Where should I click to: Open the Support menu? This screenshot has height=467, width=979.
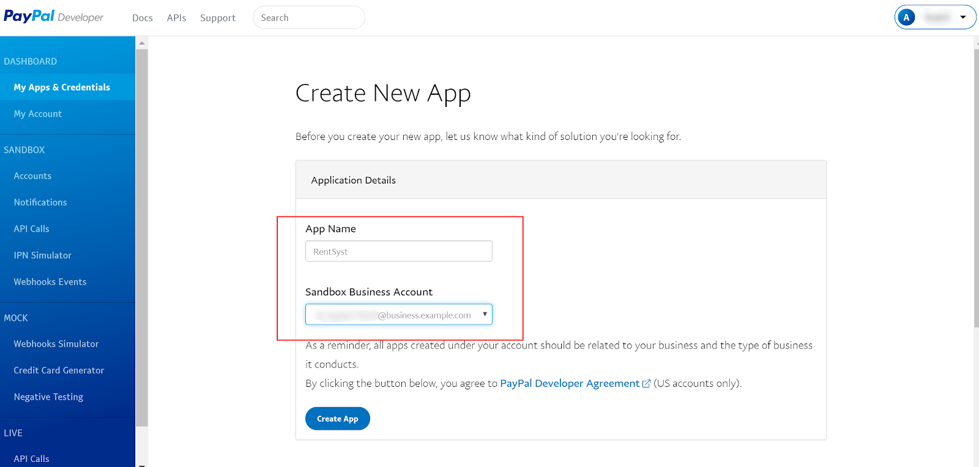[218, 18]
